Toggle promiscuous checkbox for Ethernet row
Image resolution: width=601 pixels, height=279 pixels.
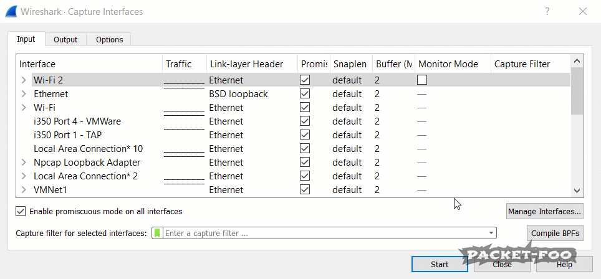pyautogui.click(x=305, y=94)
